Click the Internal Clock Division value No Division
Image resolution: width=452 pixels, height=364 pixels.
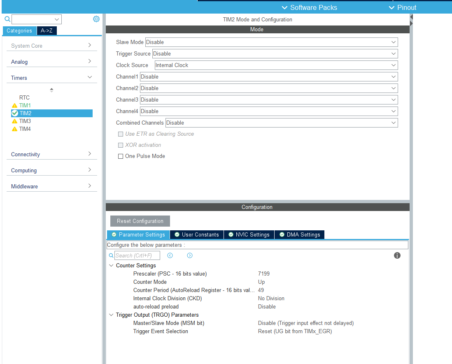point(271,299)
